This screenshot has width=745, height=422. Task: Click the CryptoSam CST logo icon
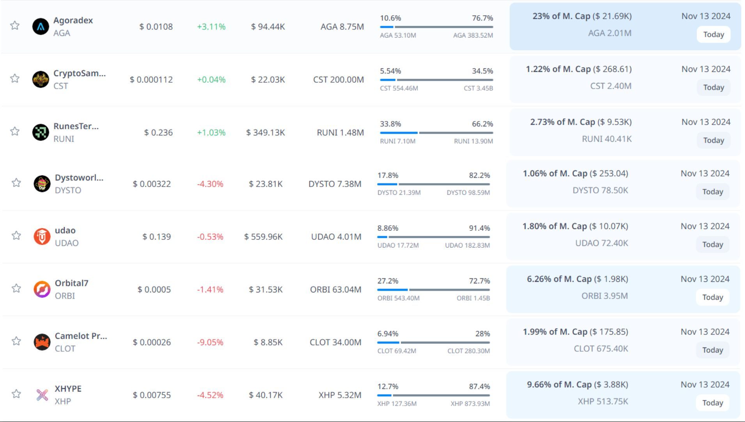click(41, 80)
